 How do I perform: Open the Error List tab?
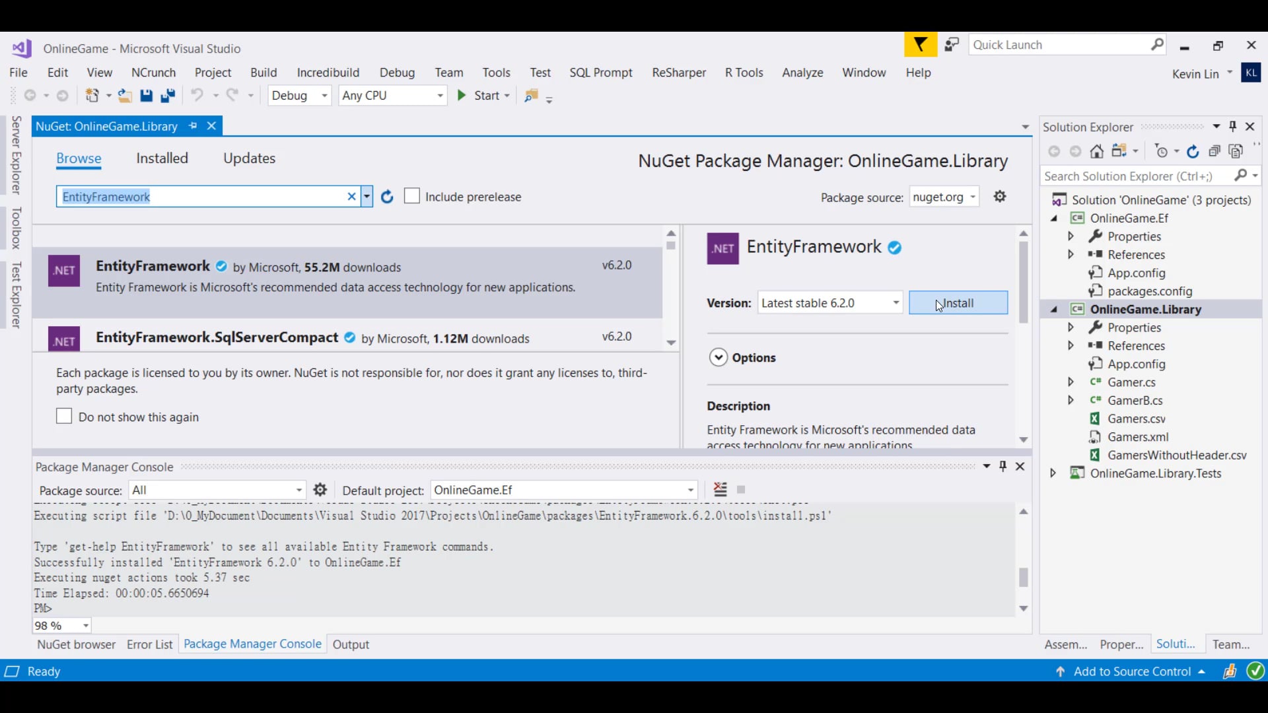click(x=149, y=644)
